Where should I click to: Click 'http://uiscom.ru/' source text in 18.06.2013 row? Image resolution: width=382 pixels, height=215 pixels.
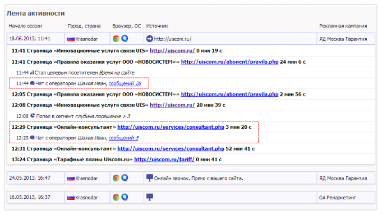[172, 39]
